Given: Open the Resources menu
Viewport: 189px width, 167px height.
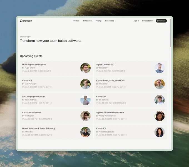Looking at the screenshot, I should point(110,21).
